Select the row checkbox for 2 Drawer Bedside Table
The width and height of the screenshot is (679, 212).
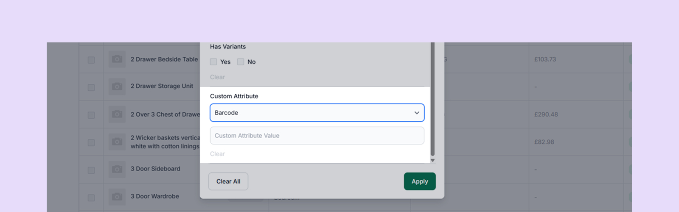tap(91, 60)
